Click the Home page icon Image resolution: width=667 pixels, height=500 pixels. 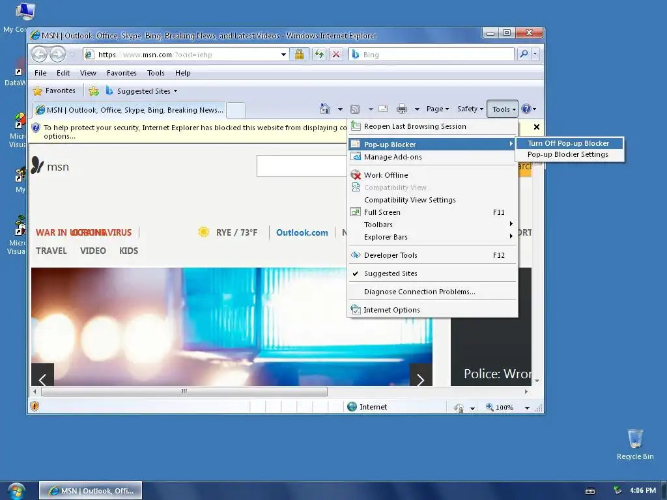[325, 109]
